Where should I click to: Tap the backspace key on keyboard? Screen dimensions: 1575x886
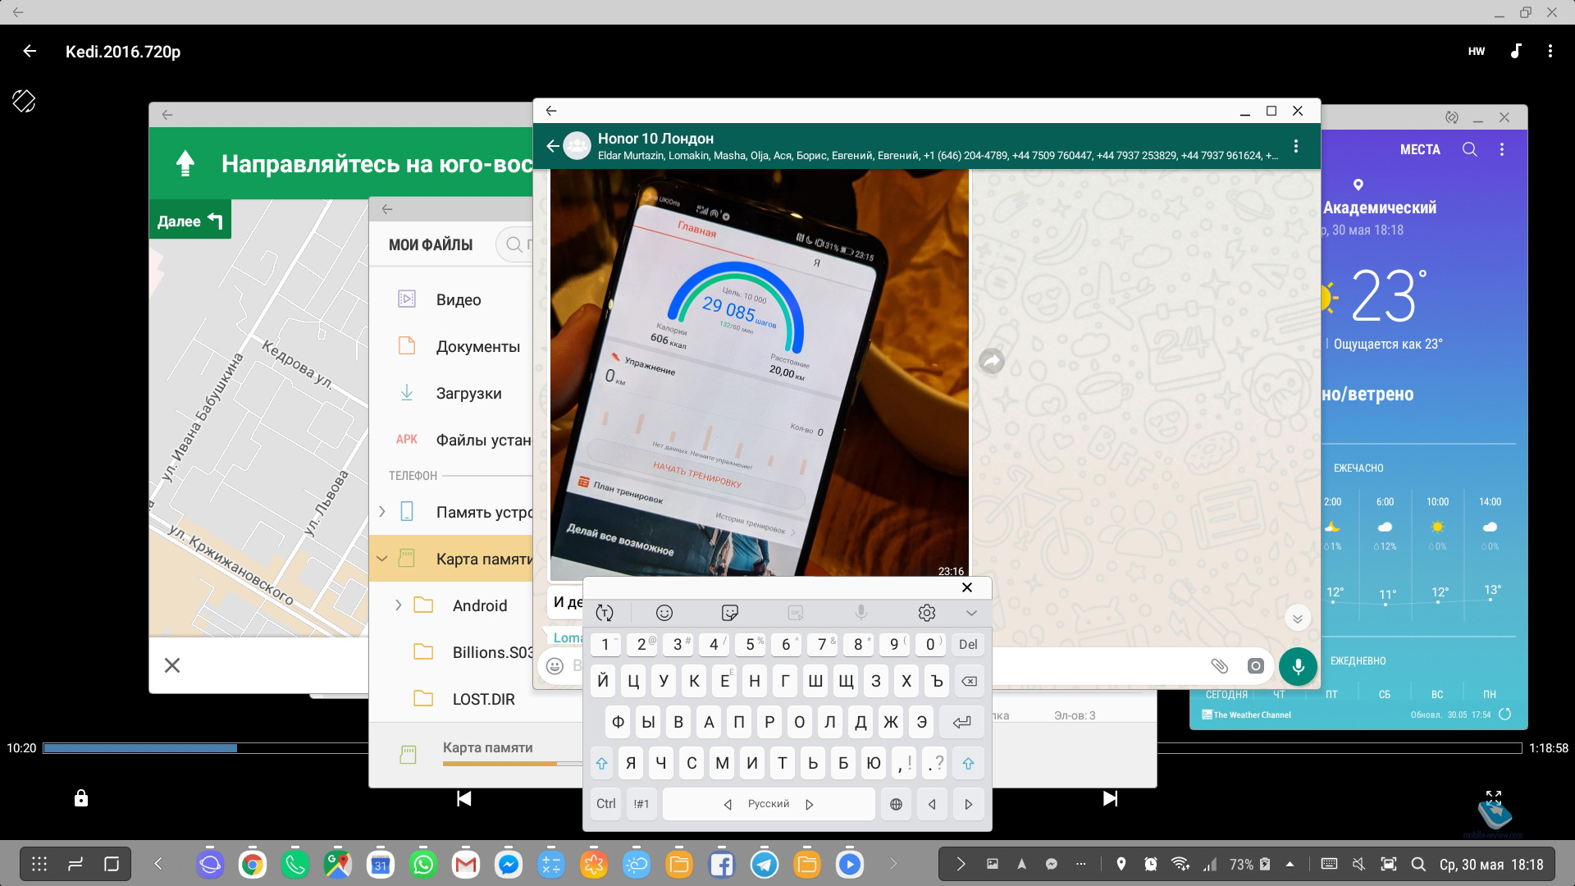point(968,681)
